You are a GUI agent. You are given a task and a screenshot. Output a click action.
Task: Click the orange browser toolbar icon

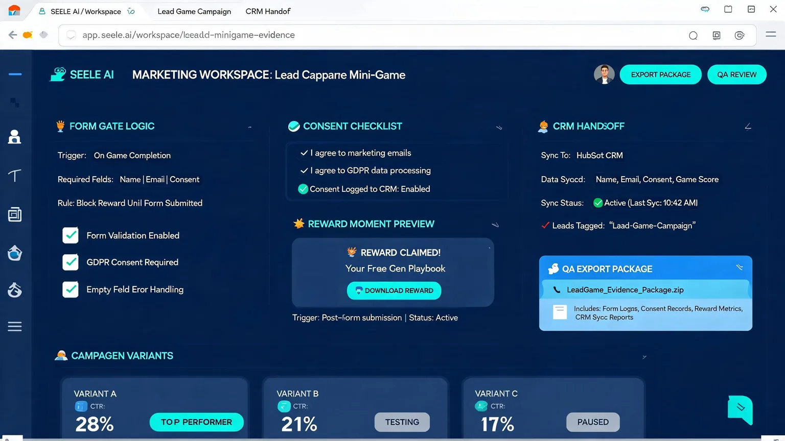pos(28,35)
